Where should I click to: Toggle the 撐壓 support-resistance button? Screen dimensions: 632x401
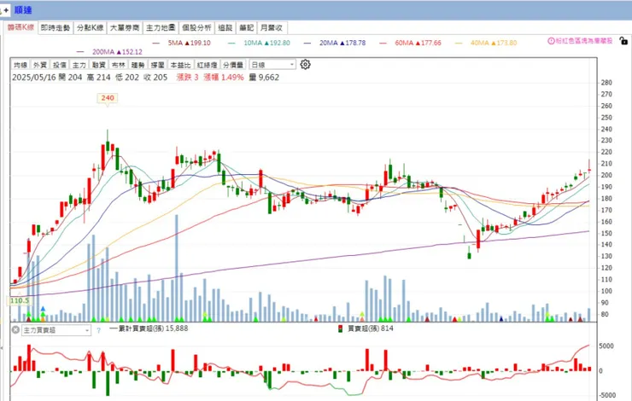158,65
